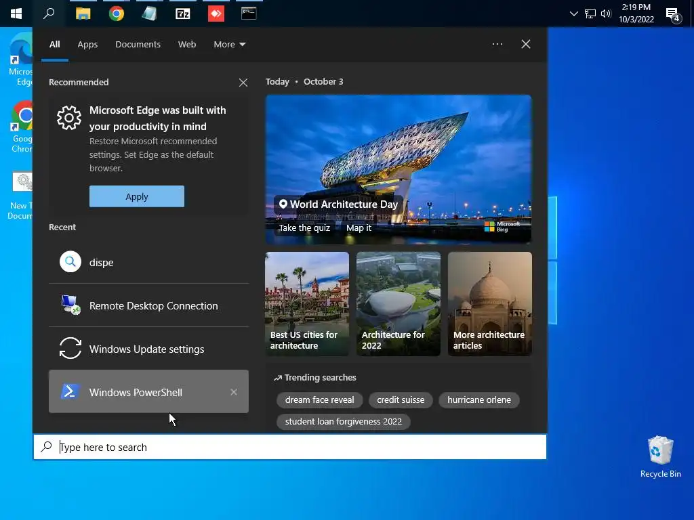
Task: Switch to the Documents search tab
Action: click(138, 44)
